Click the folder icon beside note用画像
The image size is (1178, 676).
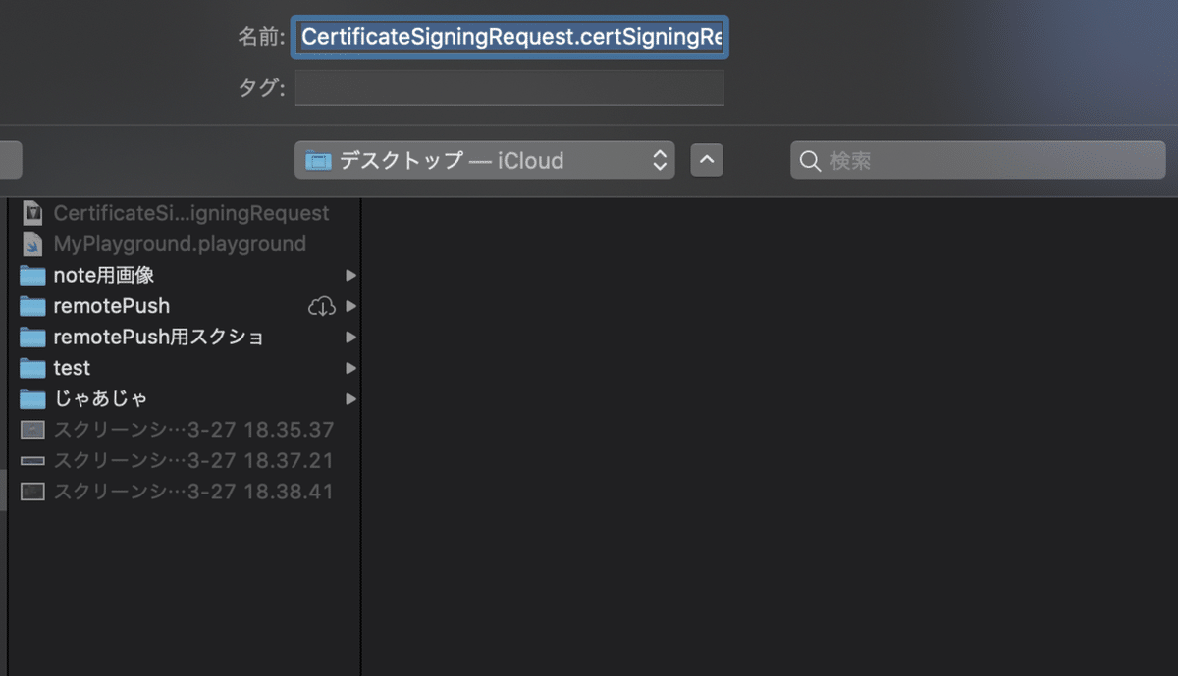pyautogui.click(x=31, y=276)
